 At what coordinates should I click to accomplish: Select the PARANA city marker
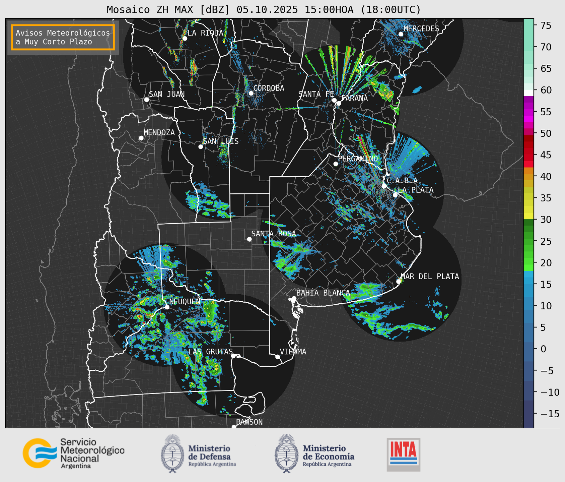(339, 103)
